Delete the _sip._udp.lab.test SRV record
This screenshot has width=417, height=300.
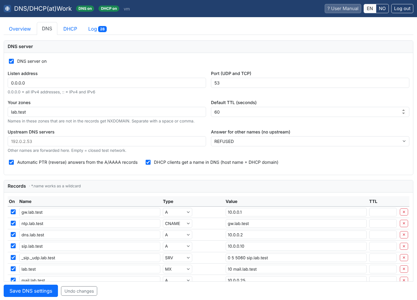click(404, 258)
